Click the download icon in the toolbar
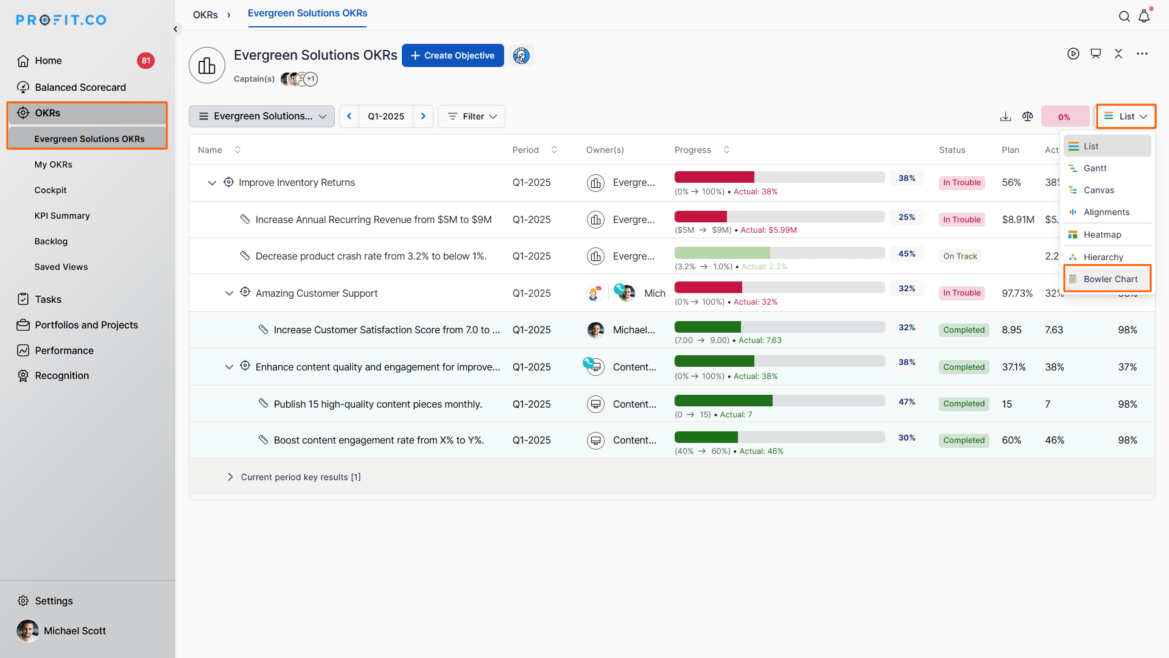1169x658 pixels. pos(1005,116)
